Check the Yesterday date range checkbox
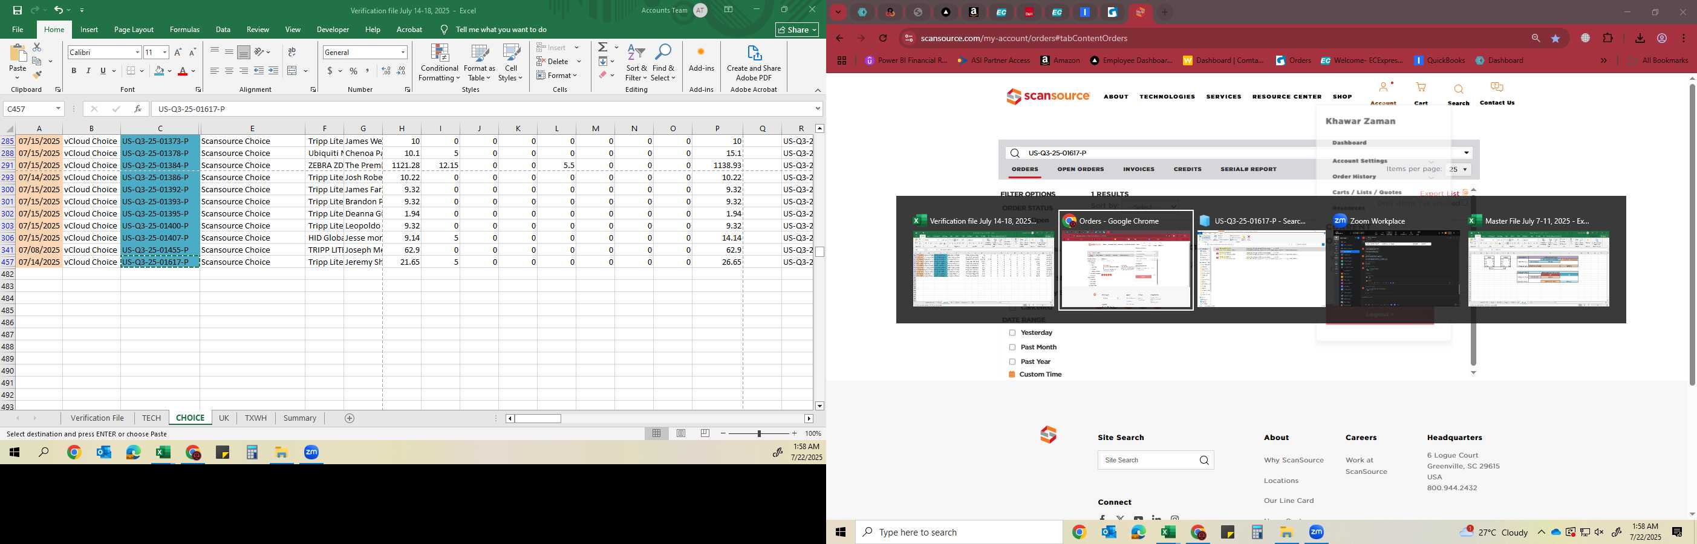Screen dimensions: 1697x544 pyautogui.click(x=1012, y=333)
